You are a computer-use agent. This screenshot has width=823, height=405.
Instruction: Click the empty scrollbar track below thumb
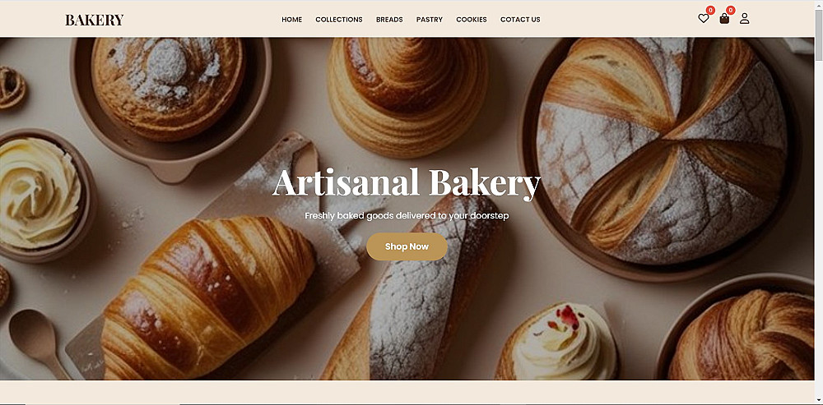point(818,228)
